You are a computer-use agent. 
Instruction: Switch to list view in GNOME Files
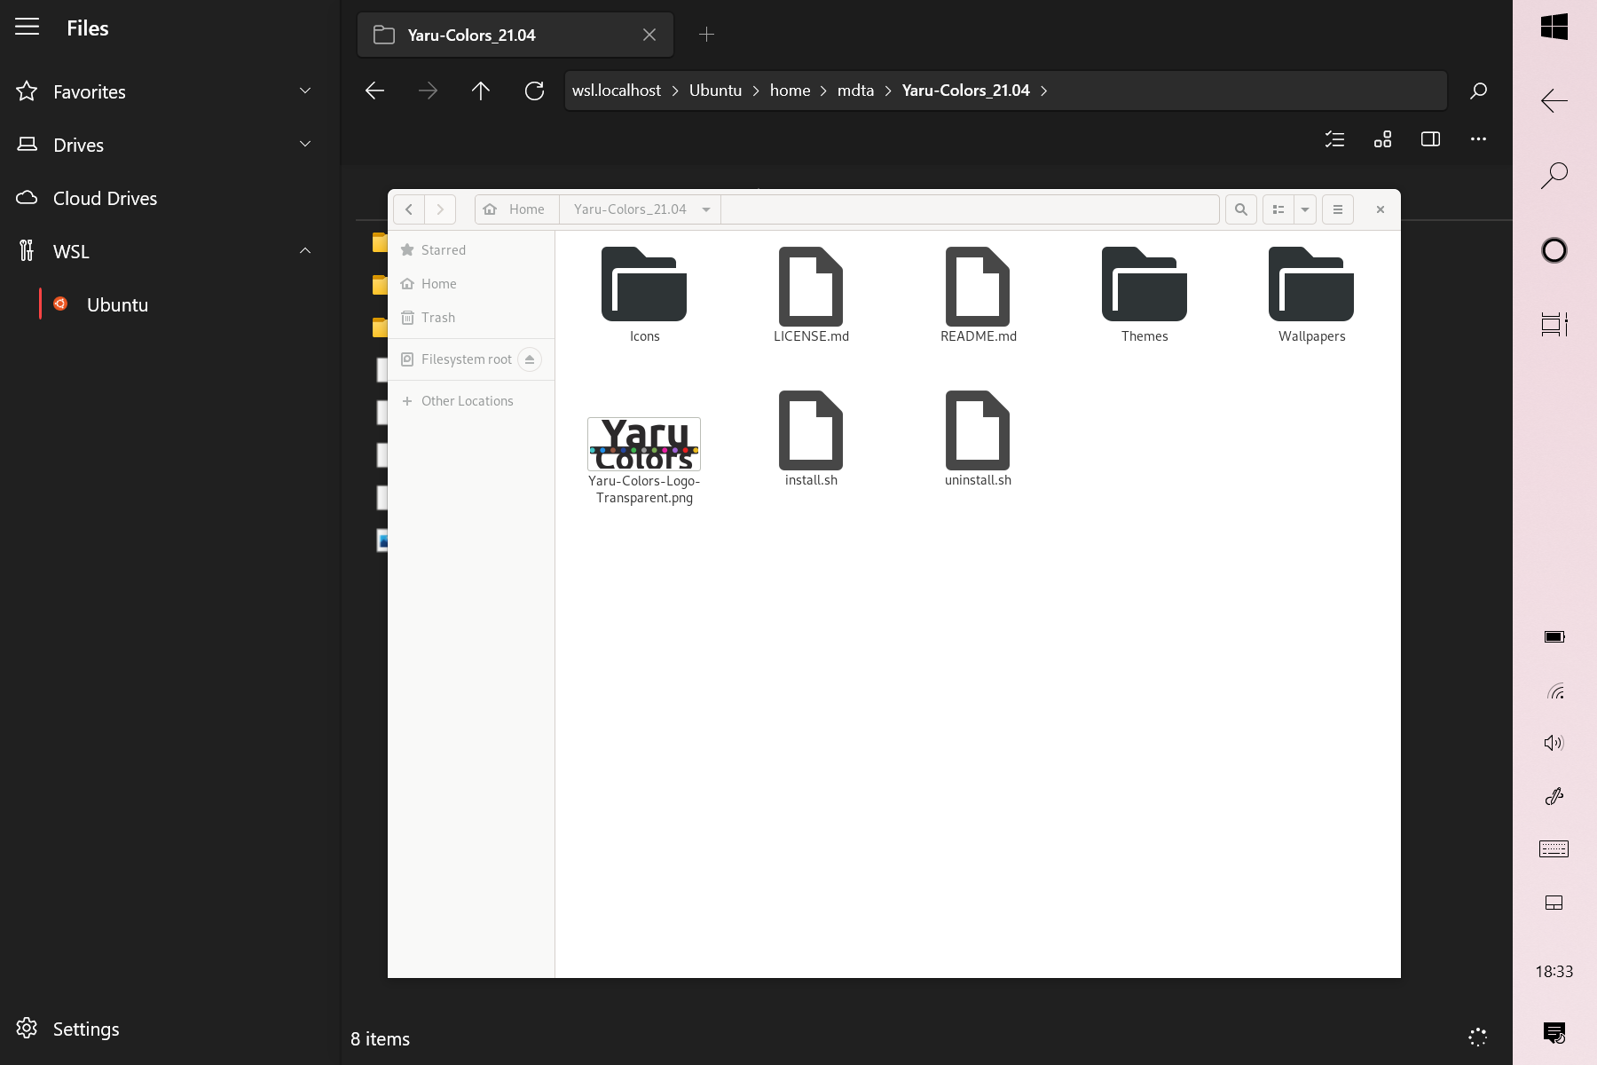tap(1278, 209)
